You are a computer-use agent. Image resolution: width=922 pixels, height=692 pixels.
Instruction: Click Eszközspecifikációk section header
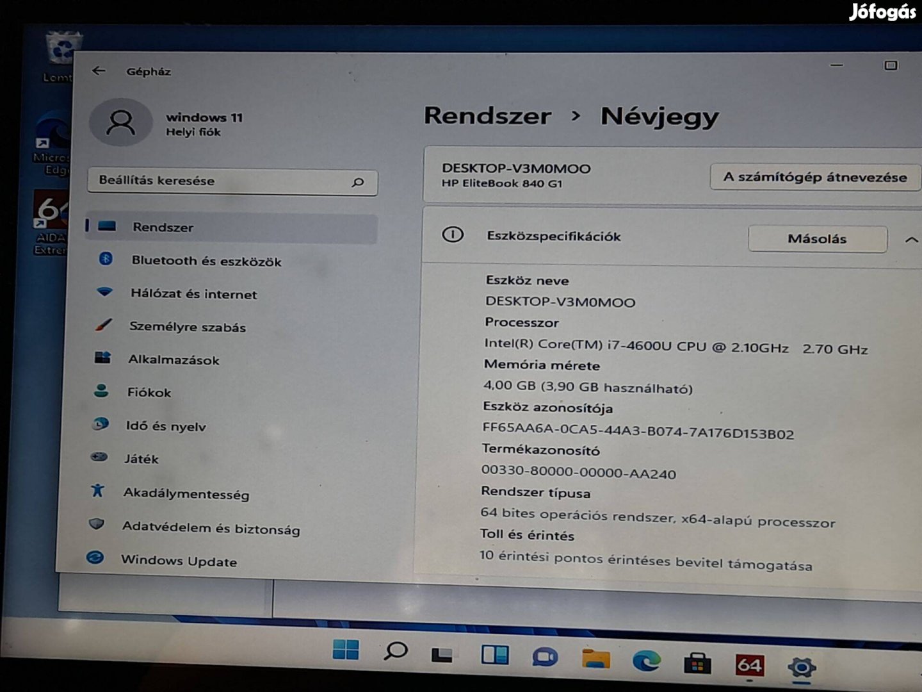553,236
